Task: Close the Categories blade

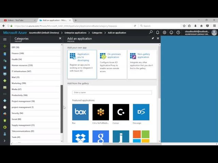Action: [x=60, y=38]
